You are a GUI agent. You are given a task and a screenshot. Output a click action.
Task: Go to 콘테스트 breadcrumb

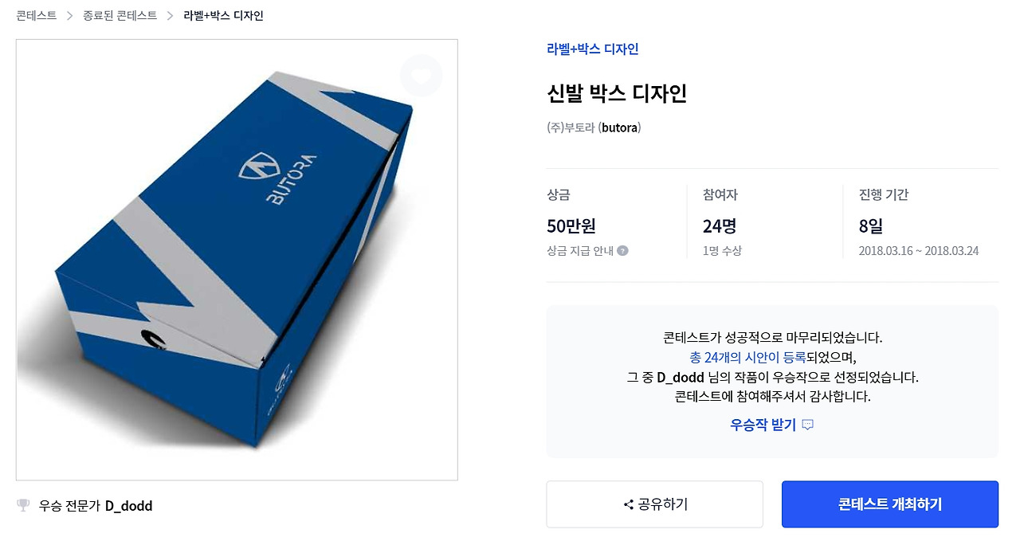[x=37, y=16]
